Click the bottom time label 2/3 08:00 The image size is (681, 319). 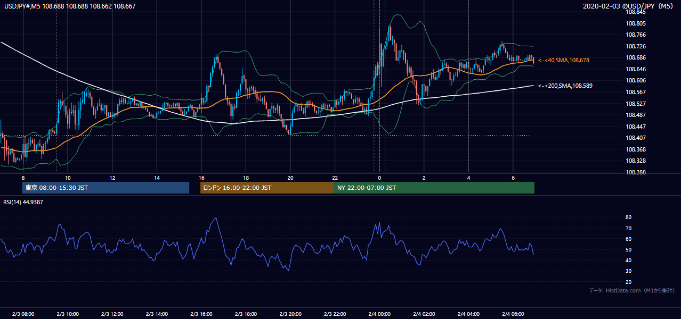tap(23, 314)
